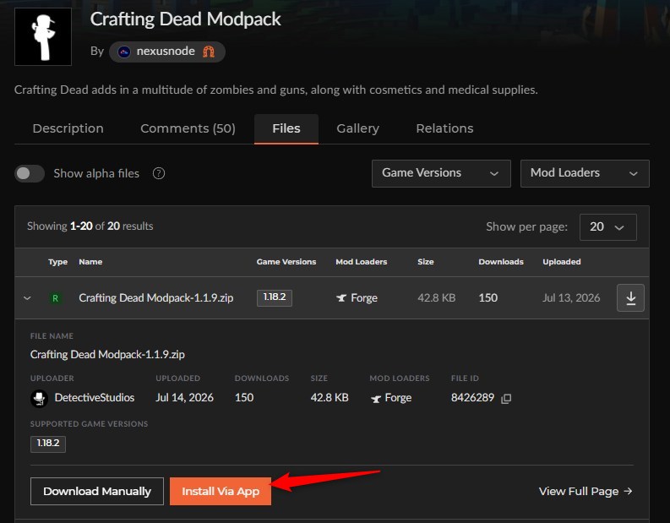
Task: Collapse the Crafting Dead Modpack-1.1.9.zip row
Action: pyautogui.click(x=27, y=298)
